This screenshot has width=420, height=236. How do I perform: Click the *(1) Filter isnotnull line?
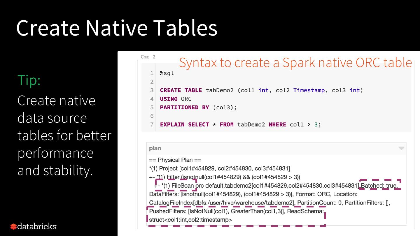[225, 177]
